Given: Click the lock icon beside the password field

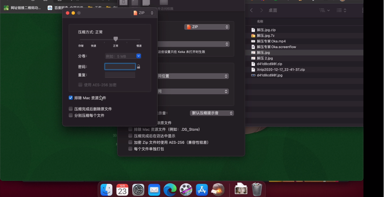Looking at the screenshot, I should [x=138, y=67].
